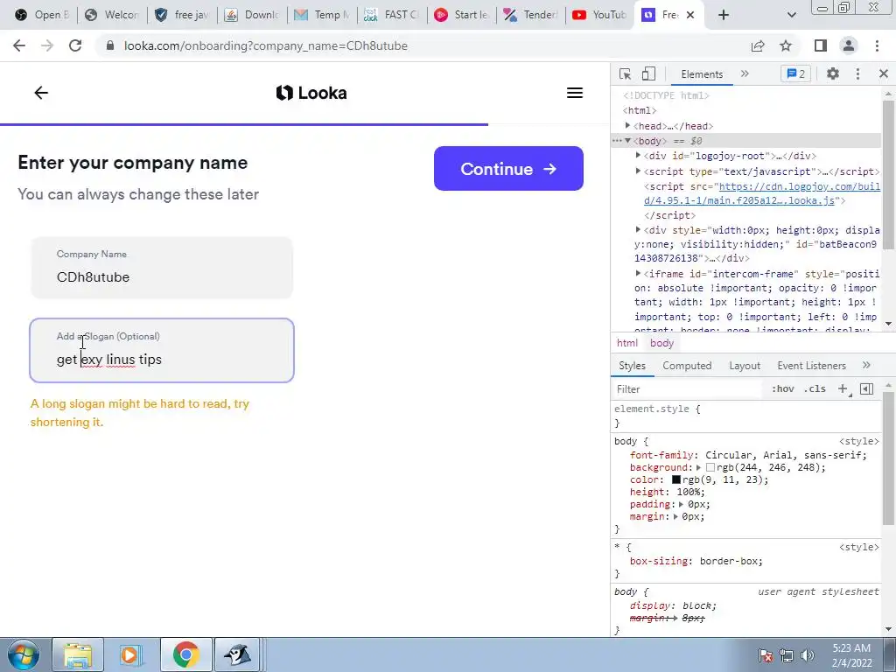Switch to the Layout tab
The image size is (896, 672).
(x=745, y=365)
